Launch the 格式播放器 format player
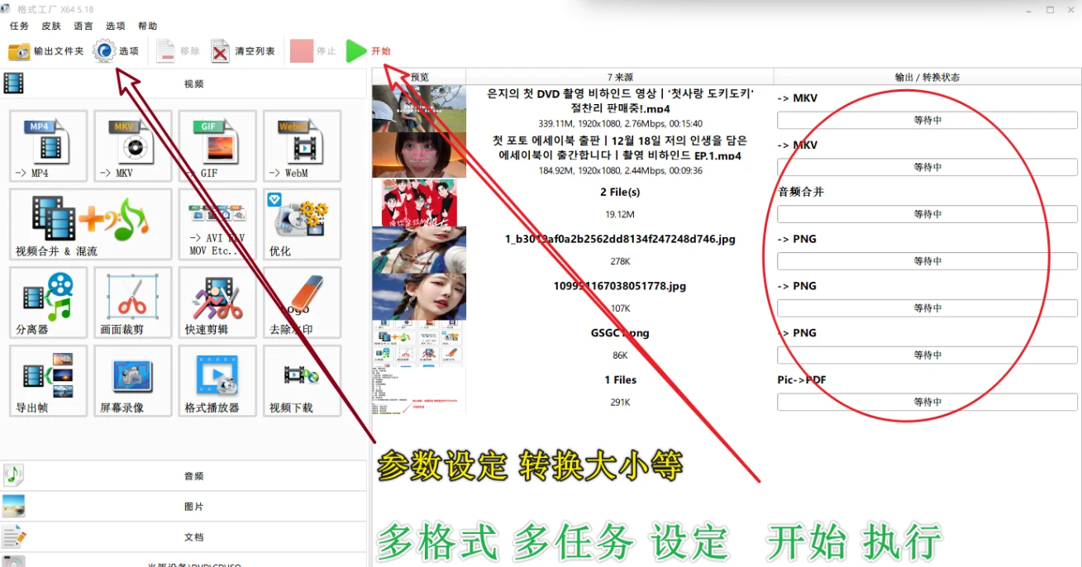The width and height of the screenshot is (1082, 567). pos(217,380)
